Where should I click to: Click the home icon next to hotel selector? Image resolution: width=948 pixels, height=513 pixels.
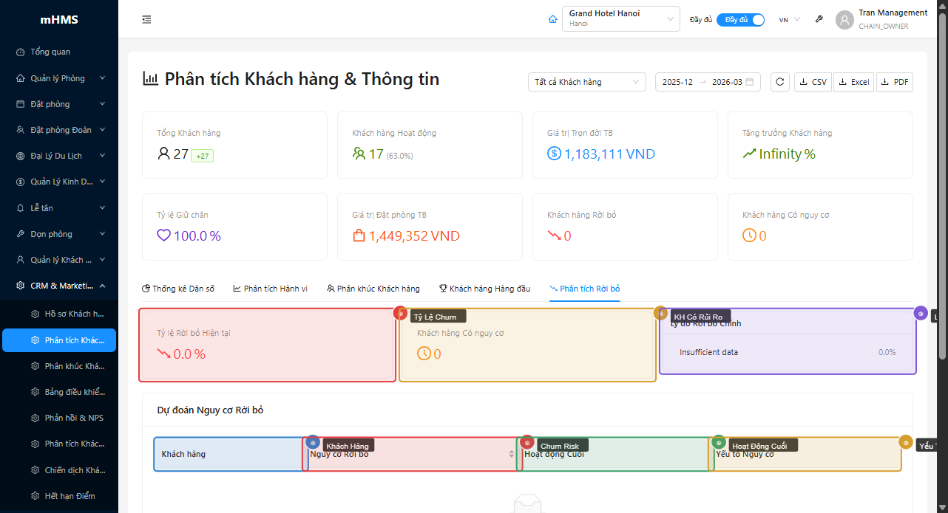[x=552, y=19]
